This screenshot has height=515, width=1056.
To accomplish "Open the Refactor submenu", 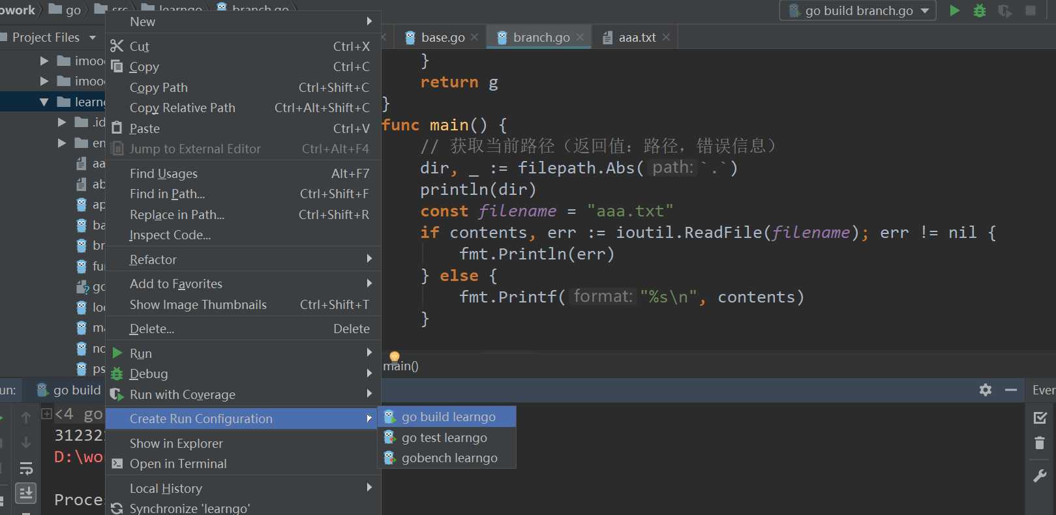I will coord(243,259).
